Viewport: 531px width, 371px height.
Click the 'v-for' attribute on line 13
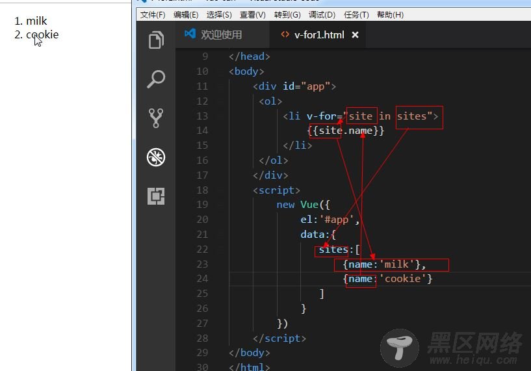click(x=321, y=116)
